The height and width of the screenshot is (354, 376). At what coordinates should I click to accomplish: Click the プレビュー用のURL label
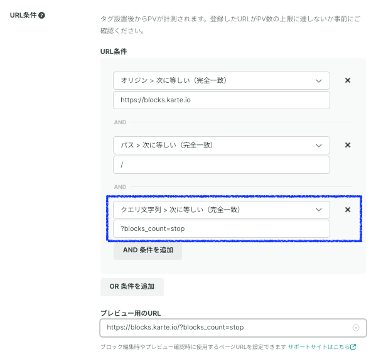coord(131,313)
